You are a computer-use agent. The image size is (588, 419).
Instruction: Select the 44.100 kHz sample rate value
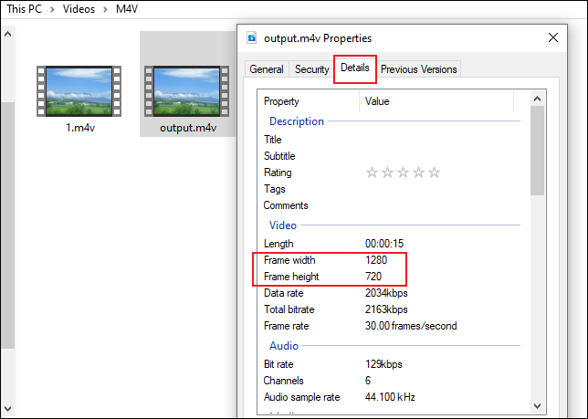390,397
